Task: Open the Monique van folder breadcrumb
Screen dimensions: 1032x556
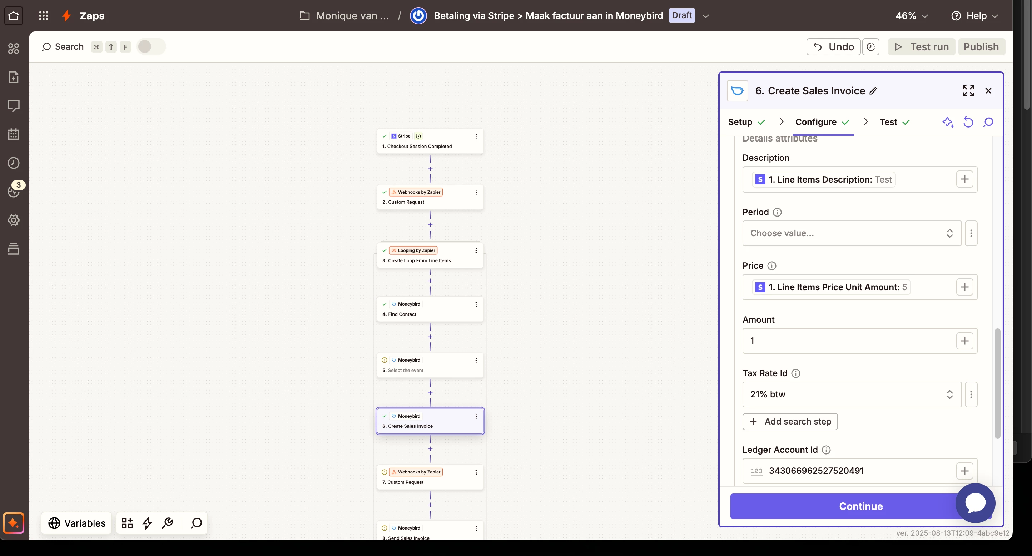Action: click(344, 16)
